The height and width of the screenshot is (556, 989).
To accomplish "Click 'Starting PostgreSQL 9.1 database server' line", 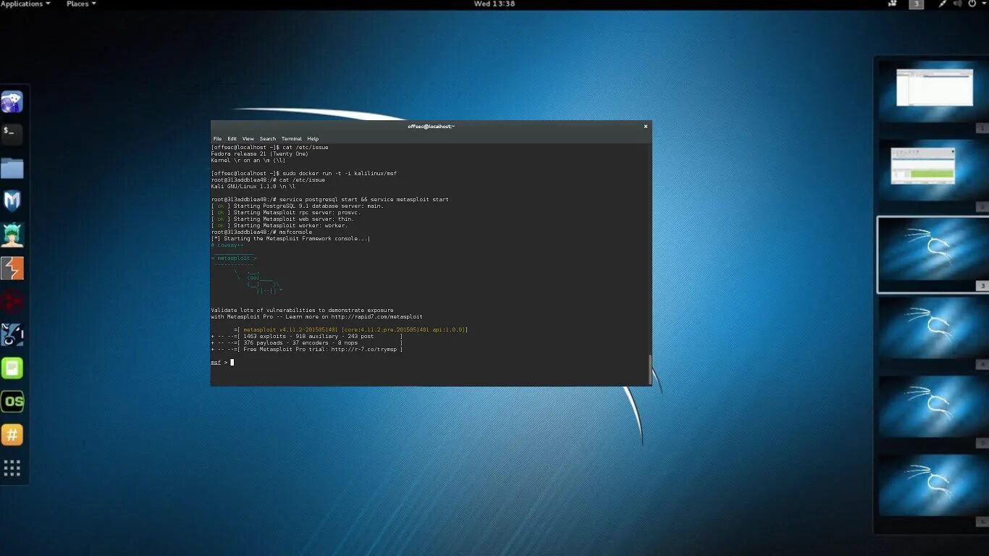I will point(298,206).
